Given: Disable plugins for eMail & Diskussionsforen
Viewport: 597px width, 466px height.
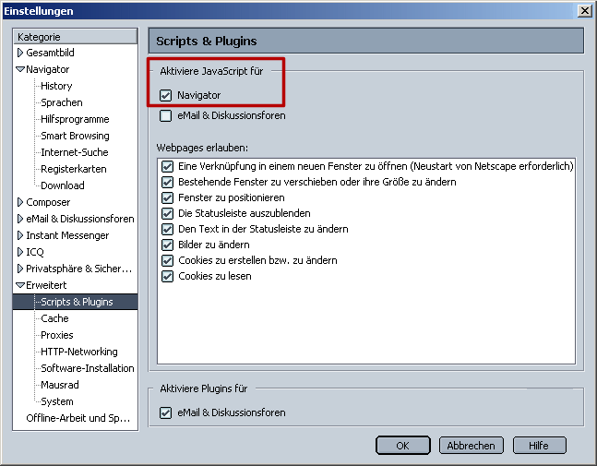Looking at the screenshot, I should tap(166, 412).
